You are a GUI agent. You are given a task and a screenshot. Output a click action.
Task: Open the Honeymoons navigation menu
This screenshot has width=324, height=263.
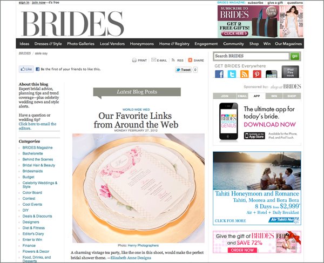tap(141, 44)
